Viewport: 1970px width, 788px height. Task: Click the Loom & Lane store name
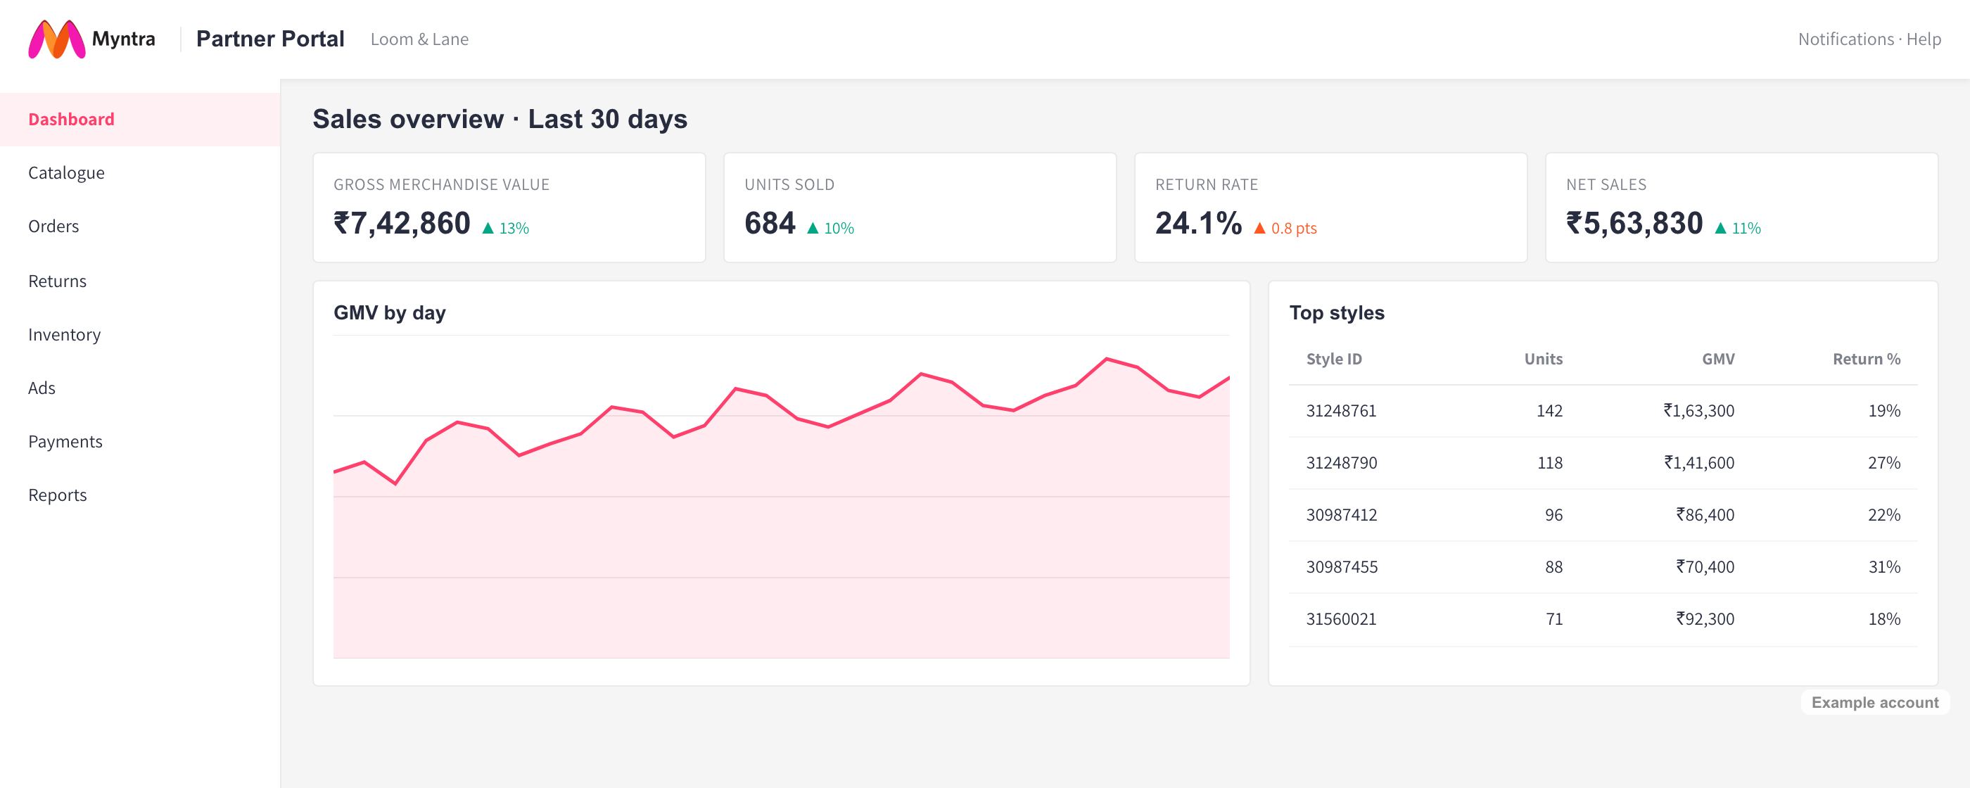click(420, 39)
